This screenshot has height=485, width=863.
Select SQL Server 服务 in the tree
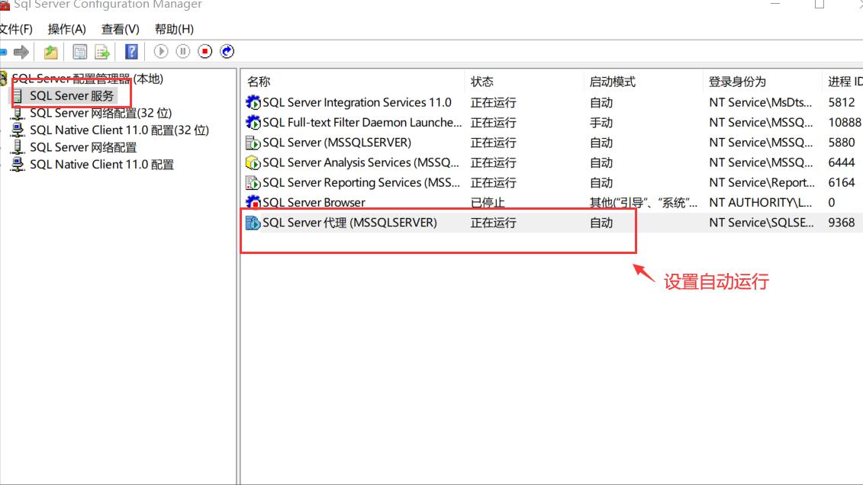pyautogui.click(x=72, y=95)
